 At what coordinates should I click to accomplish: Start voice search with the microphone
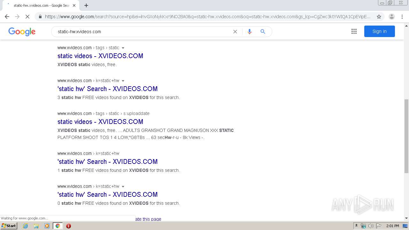pos(250,32)
